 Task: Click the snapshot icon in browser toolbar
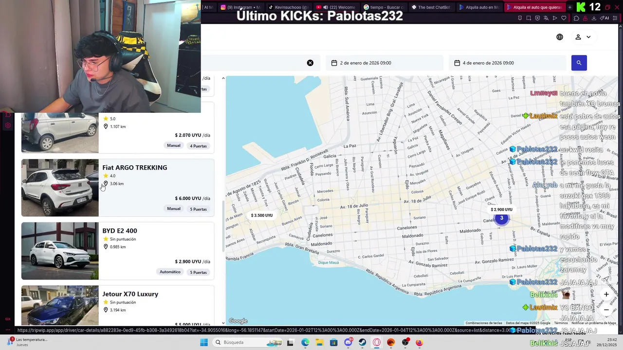529,18
